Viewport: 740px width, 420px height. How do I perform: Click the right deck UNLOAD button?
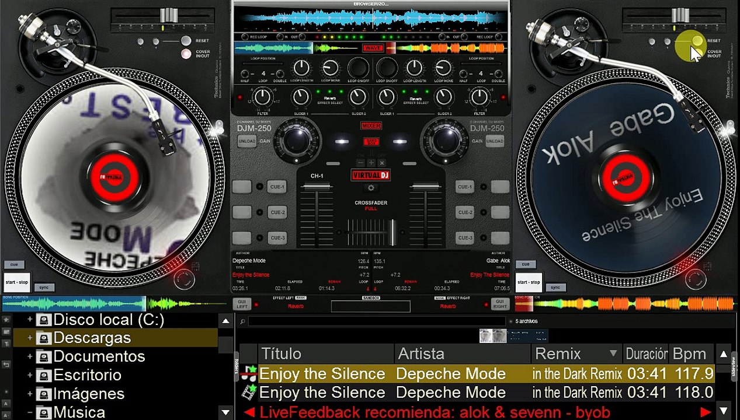point(495,141)
